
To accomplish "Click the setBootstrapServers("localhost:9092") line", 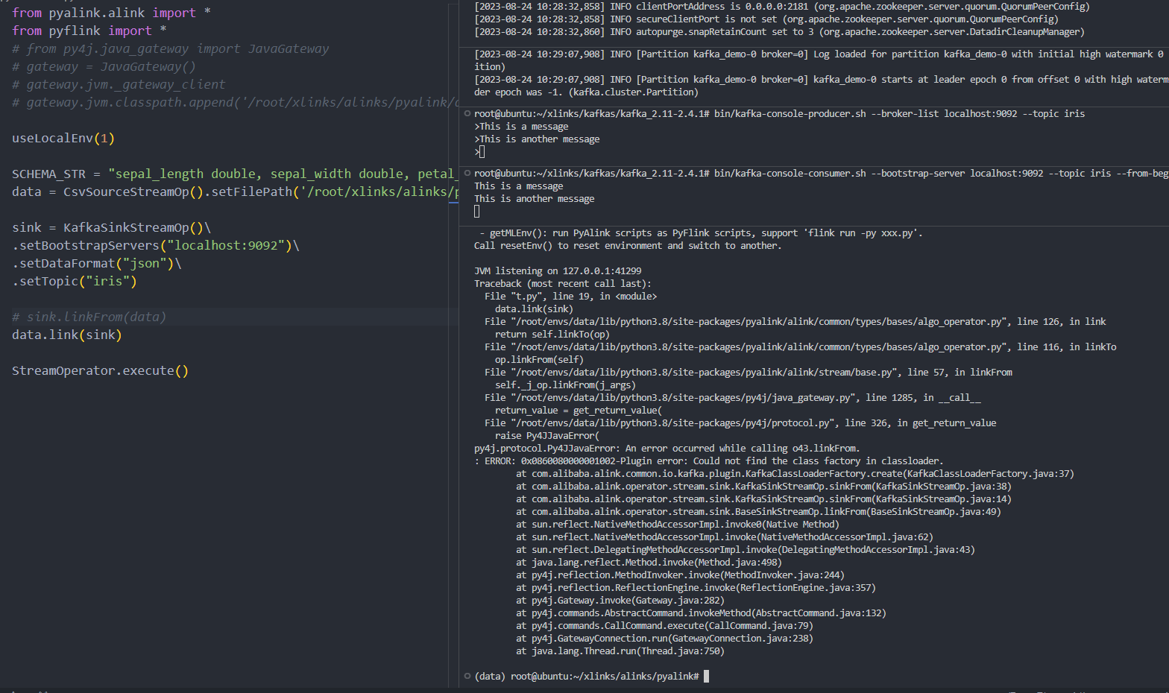I will [155, 245].
